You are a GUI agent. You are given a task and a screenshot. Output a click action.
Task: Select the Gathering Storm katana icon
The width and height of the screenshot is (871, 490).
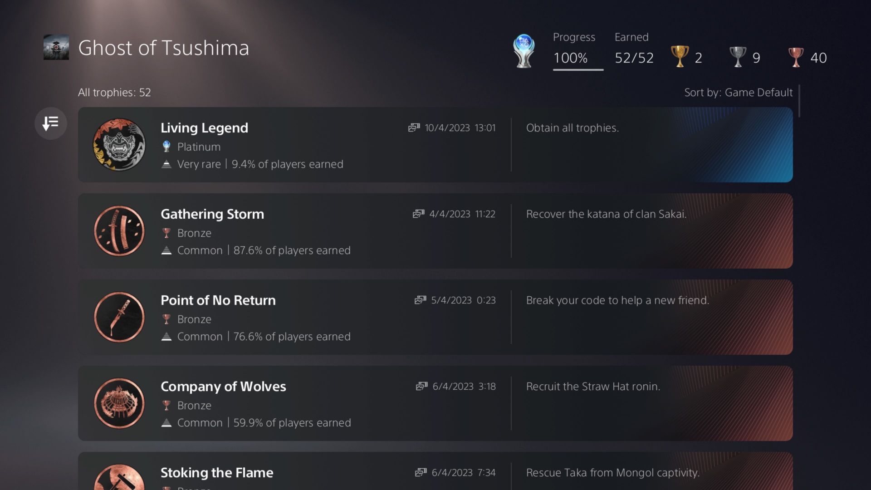tap(119, 231)
